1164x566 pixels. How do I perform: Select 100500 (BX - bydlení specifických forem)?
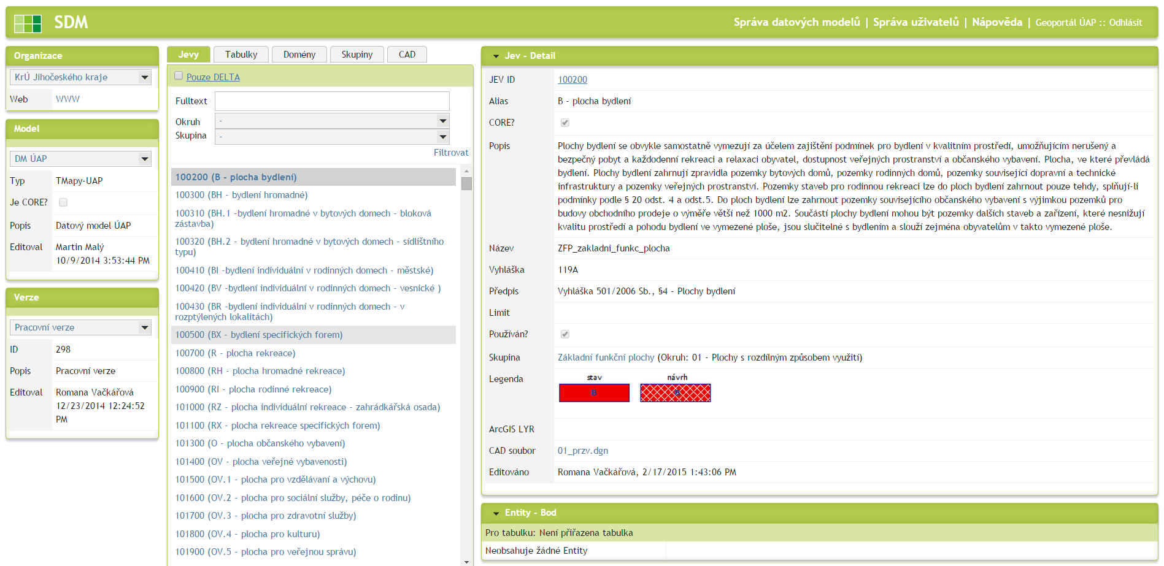coord(314,335)
